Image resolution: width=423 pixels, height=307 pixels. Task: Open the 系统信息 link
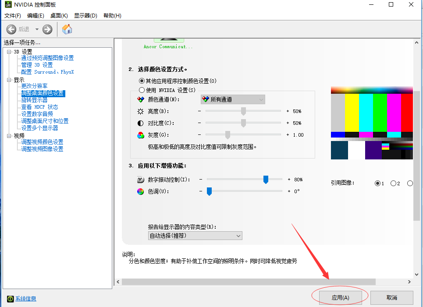coord(25,299)
